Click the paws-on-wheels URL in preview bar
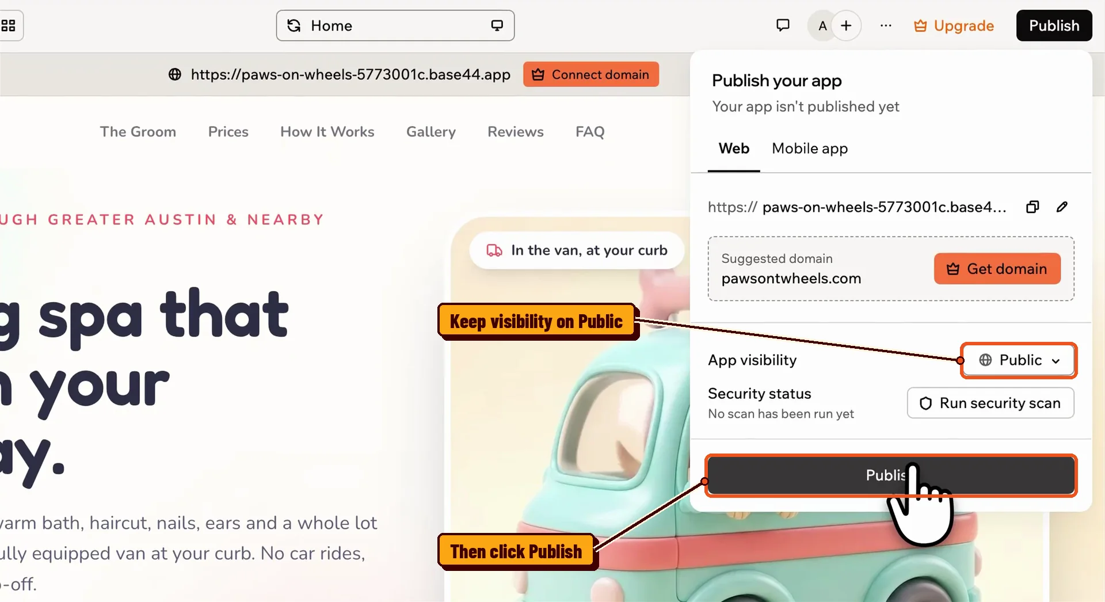 tap(350, 74)
